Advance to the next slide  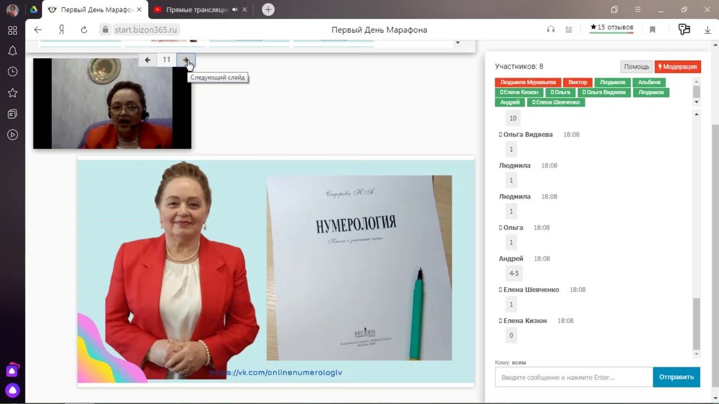pyautogui.click(x=186, y=60)
